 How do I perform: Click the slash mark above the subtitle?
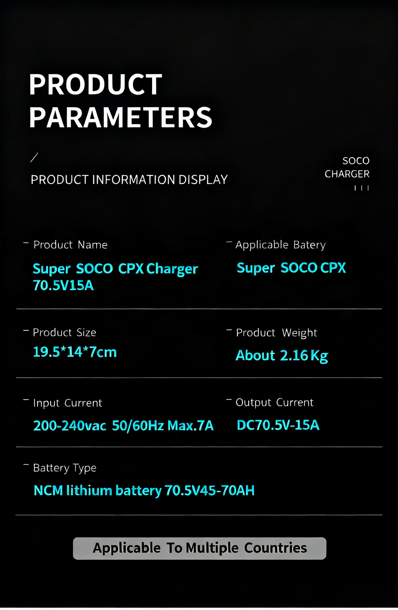34,158
